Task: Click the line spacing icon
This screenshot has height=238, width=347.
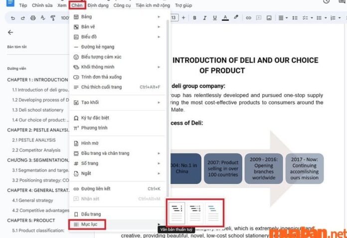Action: (295, 18)
